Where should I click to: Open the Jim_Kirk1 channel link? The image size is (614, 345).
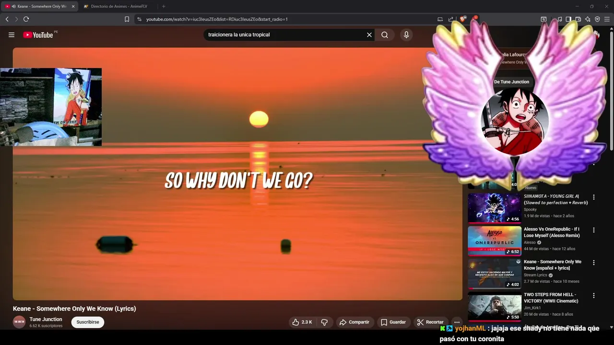click(x=532, y=308)
